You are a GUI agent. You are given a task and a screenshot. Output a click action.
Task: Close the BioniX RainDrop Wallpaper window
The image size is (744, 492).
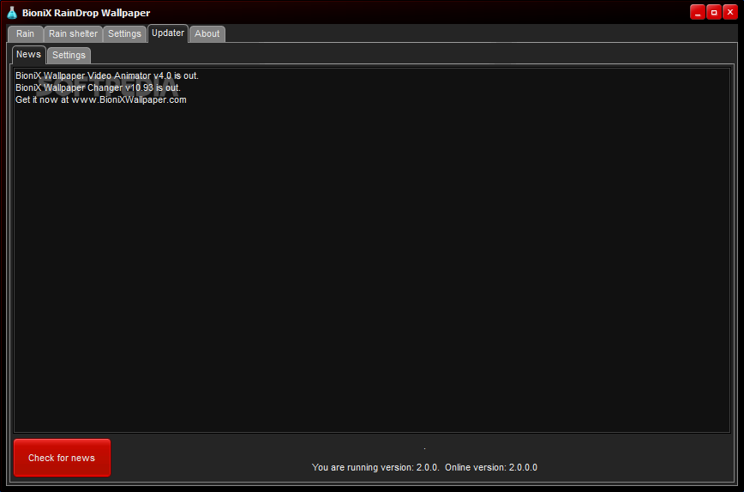coord(730,12)
